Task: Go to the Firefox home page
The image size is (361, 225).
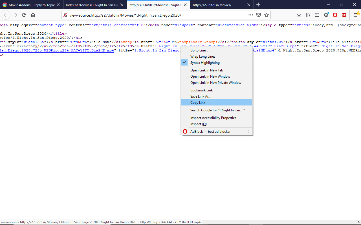Action: (x=33, y=15)
